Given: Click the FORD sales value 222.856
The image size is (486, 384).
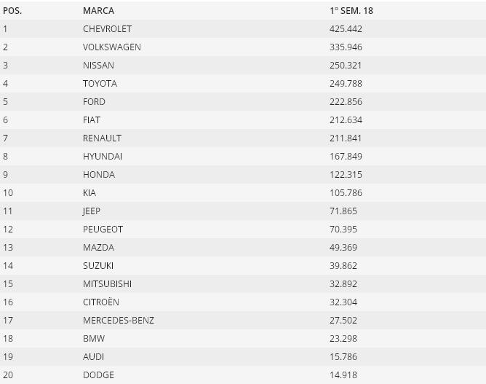Looking at the screenshot, I should pos(346,102).
